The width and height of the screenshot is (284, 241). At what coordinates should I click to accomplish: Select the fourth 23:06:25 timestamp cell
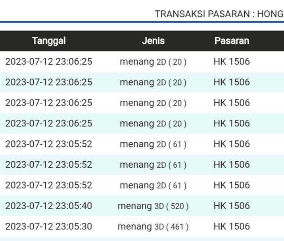click(48, 123)
